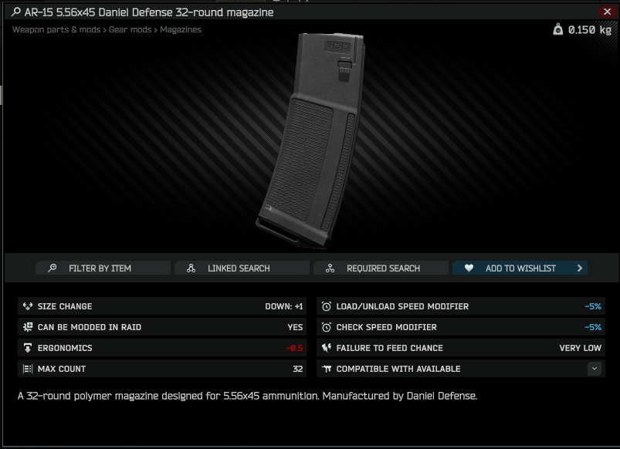Click the wishlist heart icon
620x449 pixels.
click(x=469, y=268)
